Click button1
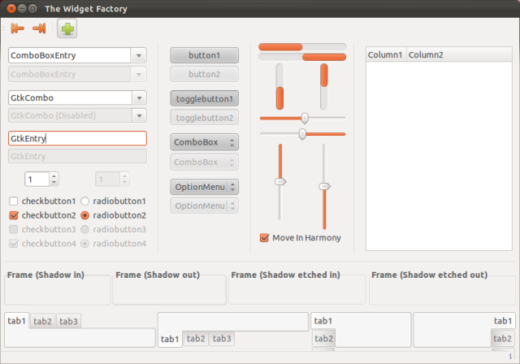The width and height of the screenshot is (520, 364). click(x=205, y=55)
